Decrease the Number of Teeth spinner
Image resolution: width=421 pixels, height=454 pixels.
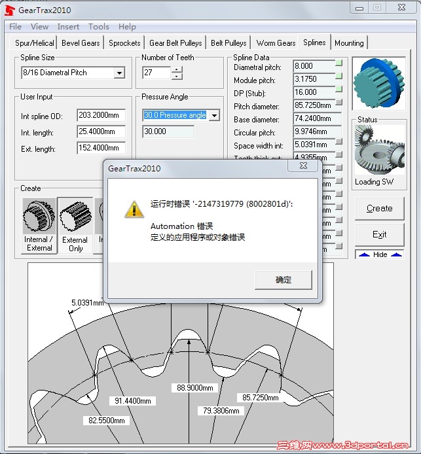coord(177,76)
